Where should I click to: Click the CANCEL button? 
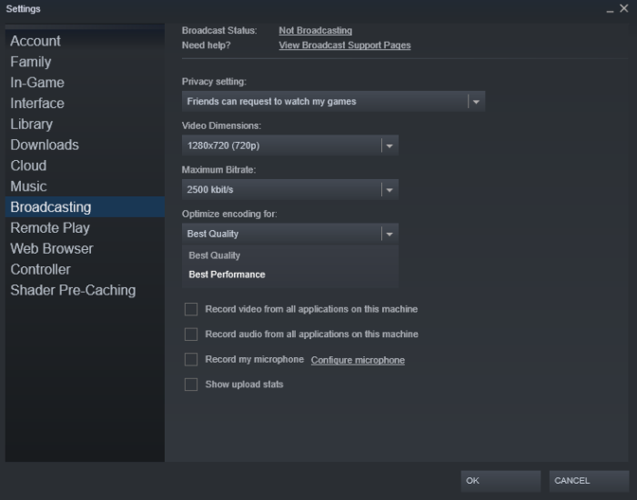(x=589, y=481)
